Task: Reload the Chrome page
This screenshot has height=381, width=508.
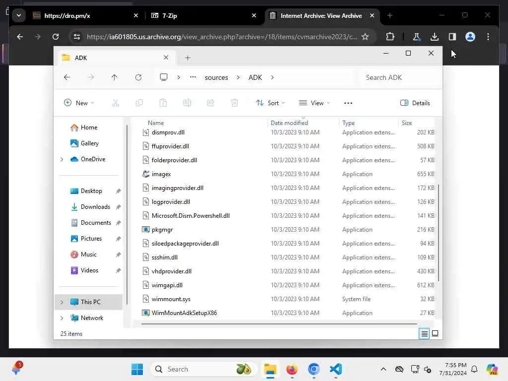Action: coord(56,37)
